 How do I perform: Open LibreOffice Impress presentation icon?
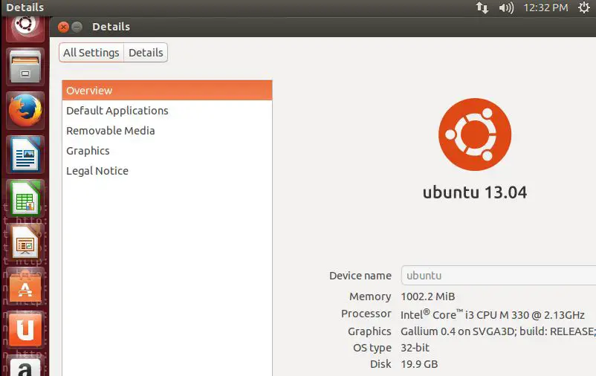25,242
